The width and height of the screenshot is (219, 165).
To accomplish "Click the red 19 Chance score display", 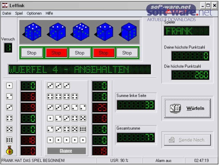I will 100,151.
